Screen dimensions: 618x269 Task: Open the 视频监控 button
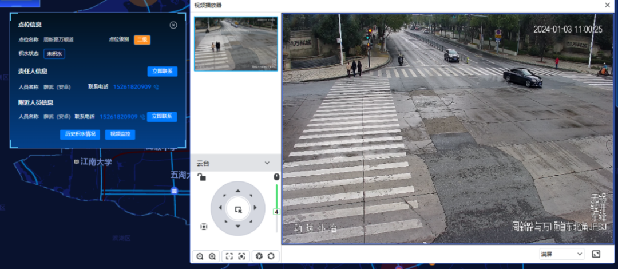120,134
